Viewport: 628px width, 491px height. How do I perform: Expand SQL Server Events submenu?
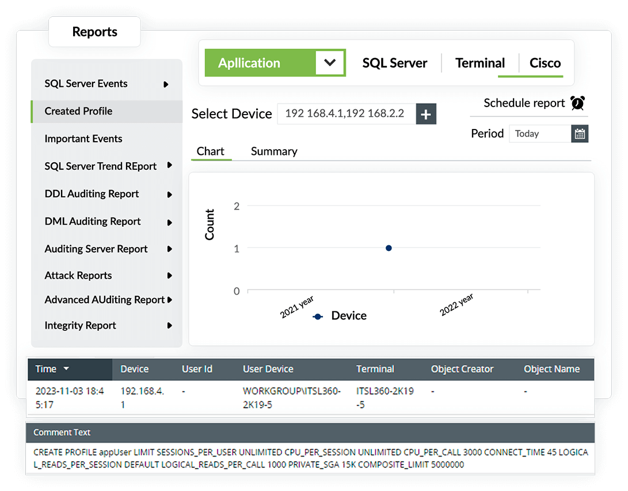[x=166, y=84]
